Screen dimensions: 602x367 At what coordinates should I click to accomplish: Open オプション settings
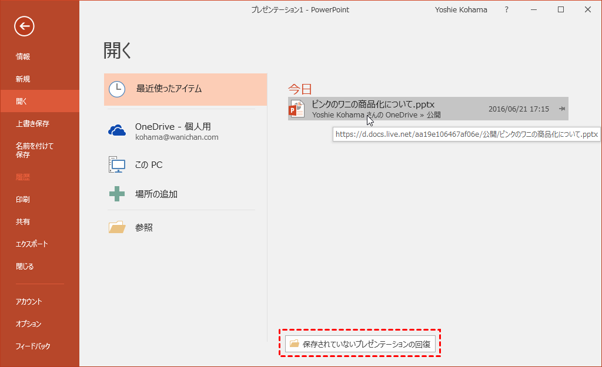coord(29,324)
